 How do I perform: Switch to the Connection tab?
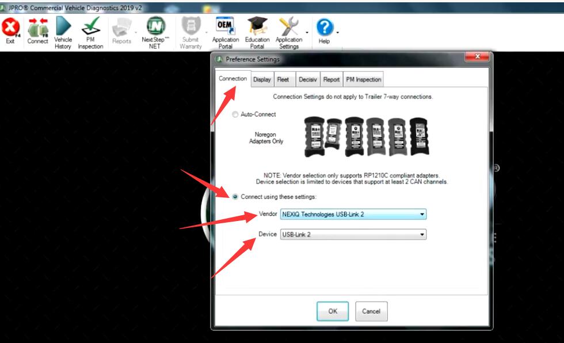coord(233,79)
